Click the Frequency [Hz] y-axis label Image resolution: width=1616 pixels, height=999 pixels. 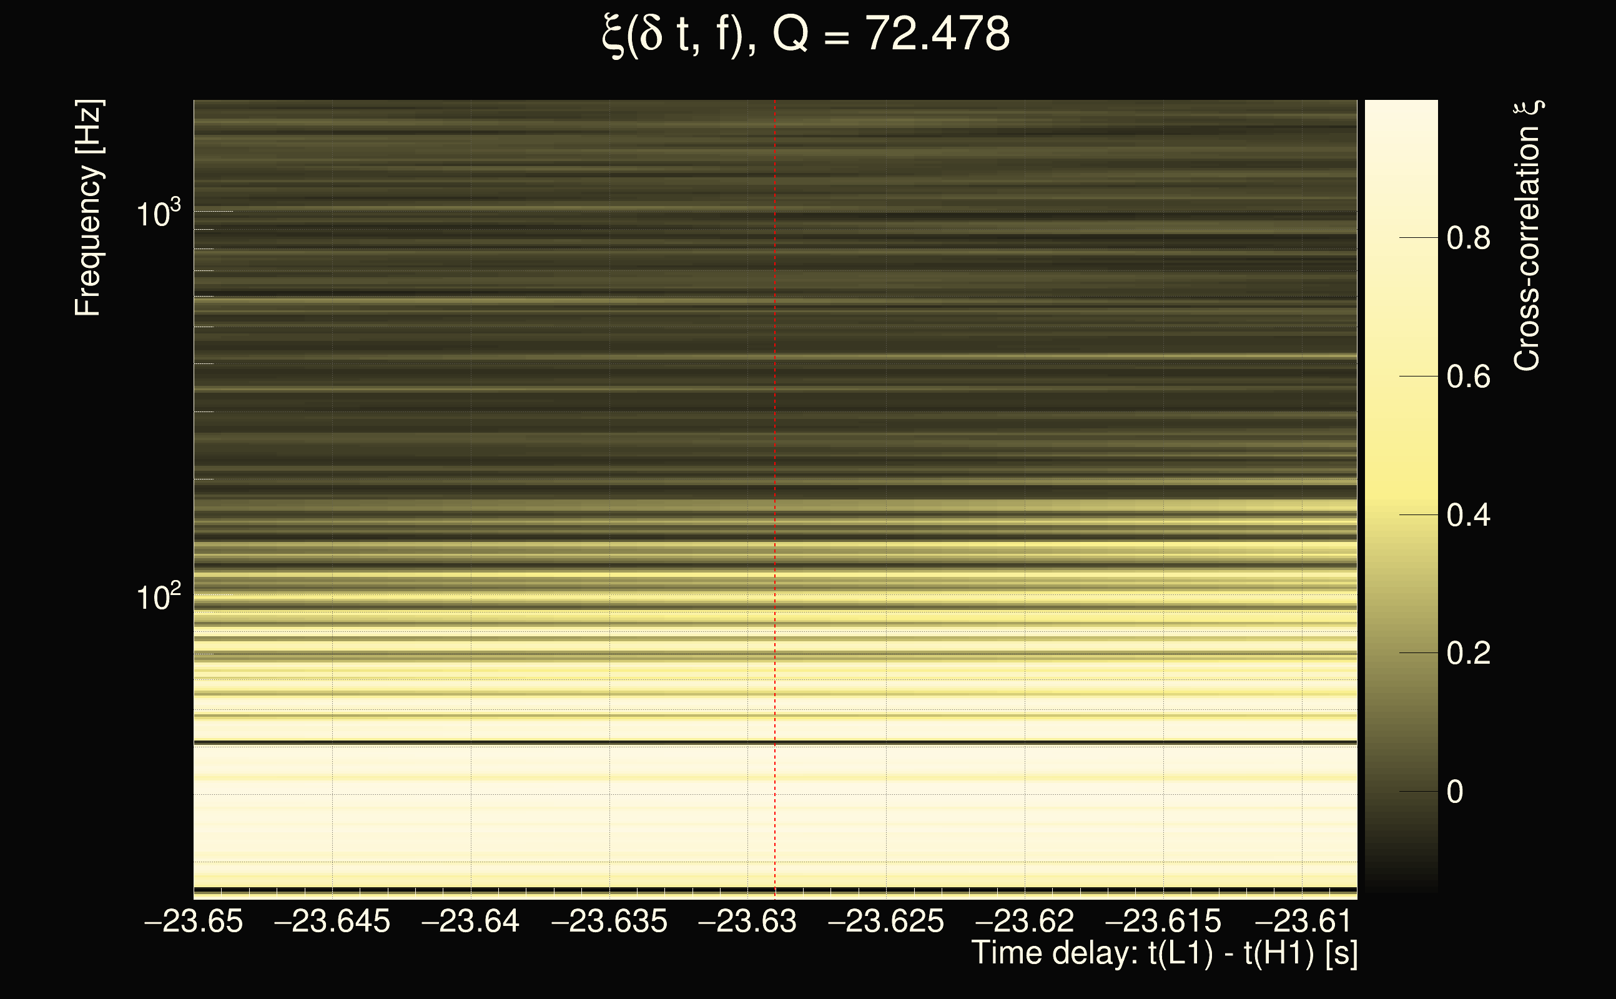[88, 208]
